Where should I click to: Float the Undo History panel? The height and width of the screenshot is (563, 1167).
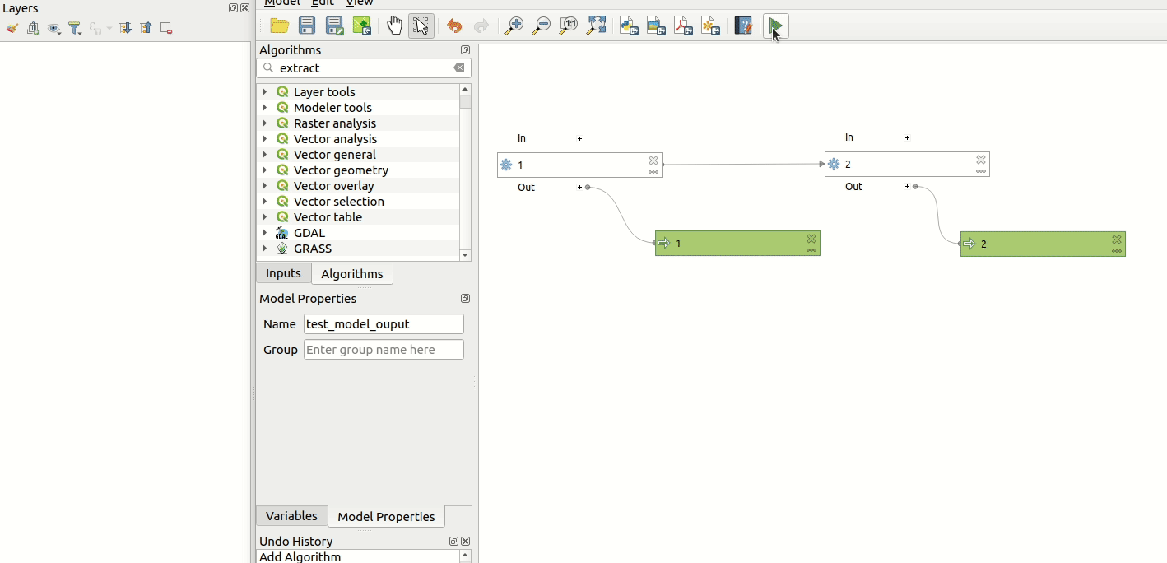pos(453,542)
